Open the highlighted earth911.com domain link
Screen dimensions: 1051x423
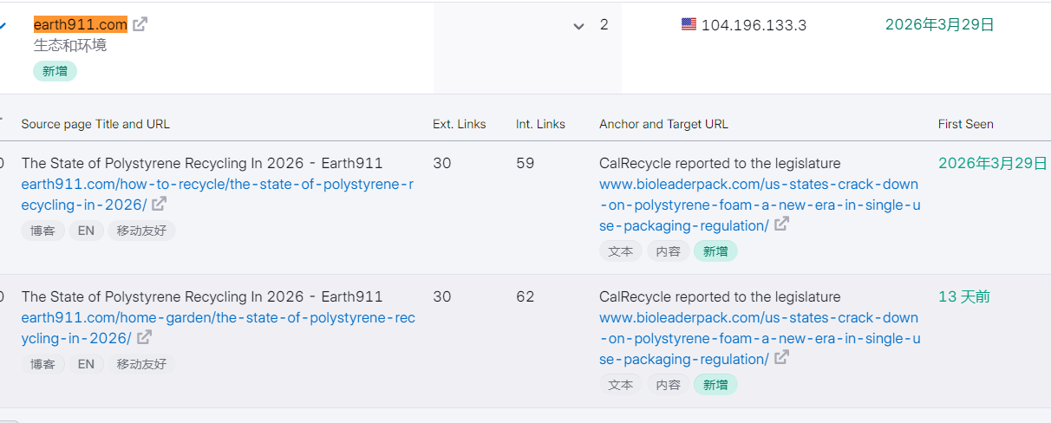point(80,25)
